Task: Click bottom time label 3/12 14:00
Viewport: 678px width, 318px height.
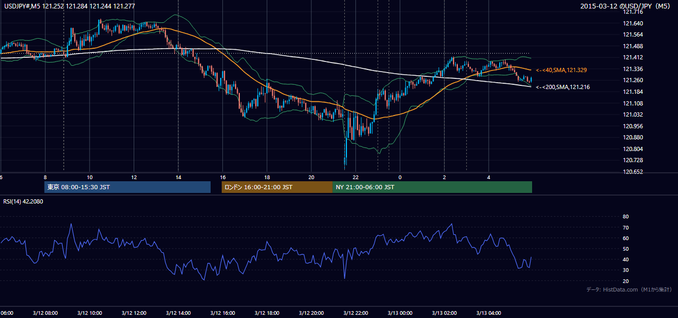Action: tap(178, 313)
